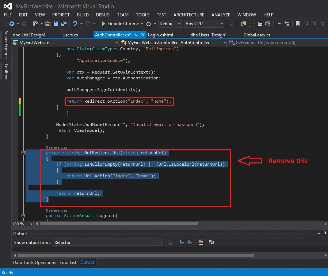The image size is (328, 276).
Task: Switch to the Login.cshtml tab
Action: 160,35
